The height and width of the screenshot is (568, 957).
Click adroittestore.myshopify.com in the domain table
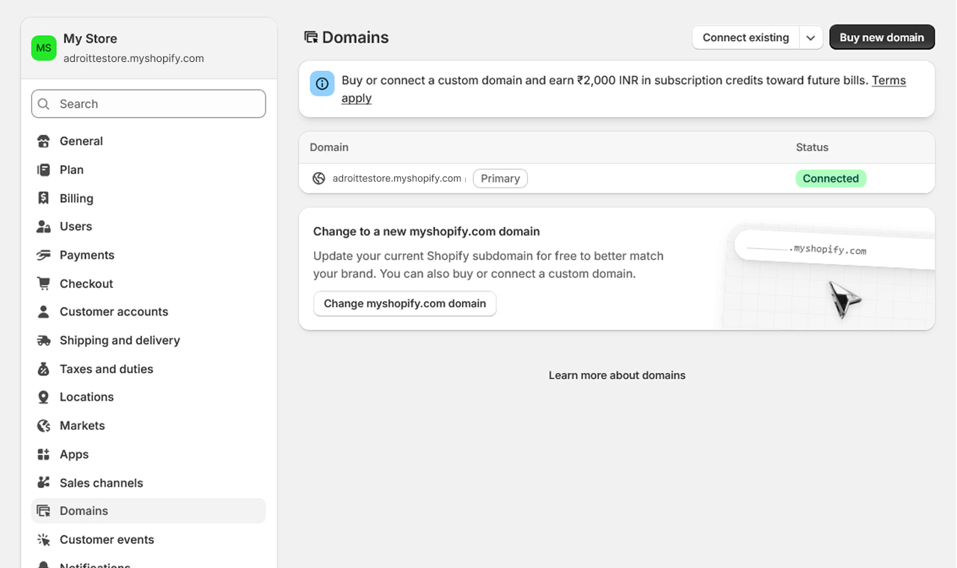click(397, 179)
